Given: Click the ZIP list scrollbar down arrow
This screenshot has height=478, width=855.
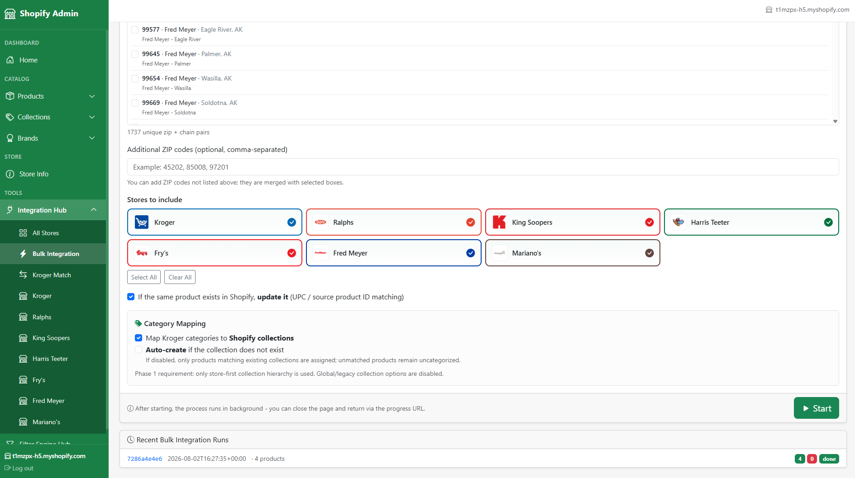Looking at the screenshot, I should click(x=835, y=121).
